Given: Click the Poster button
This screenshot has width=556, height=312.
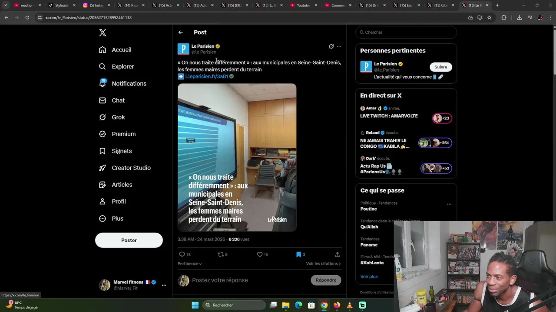Looking at the screenshot, I should [129, 240].
